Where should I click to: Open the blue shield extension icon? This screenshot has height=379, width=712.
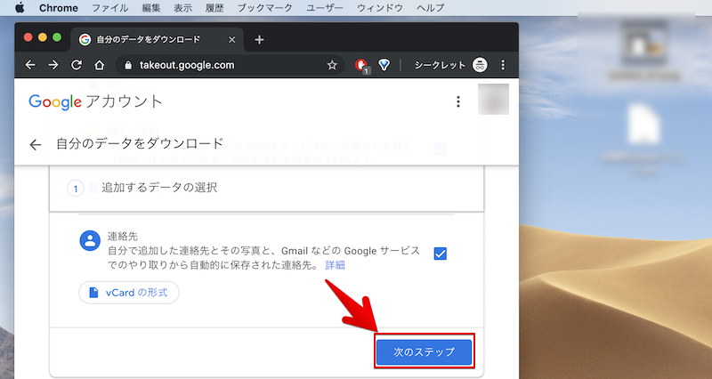point(384,65)
